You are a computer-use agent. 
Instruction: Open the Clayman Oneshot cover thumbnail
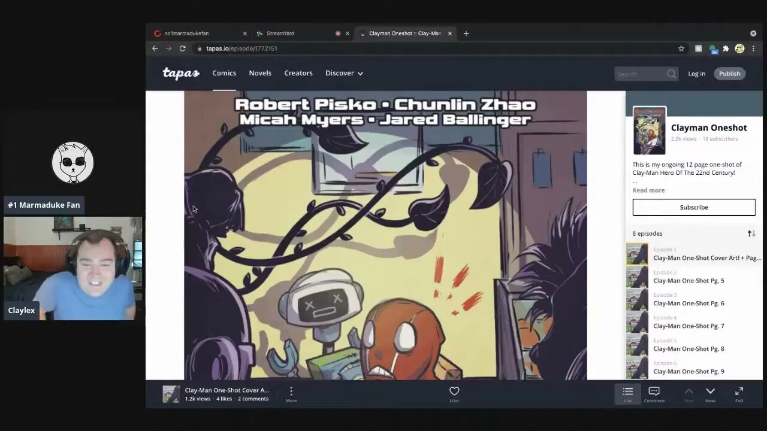pyautogui.click(x=650, y=130)
